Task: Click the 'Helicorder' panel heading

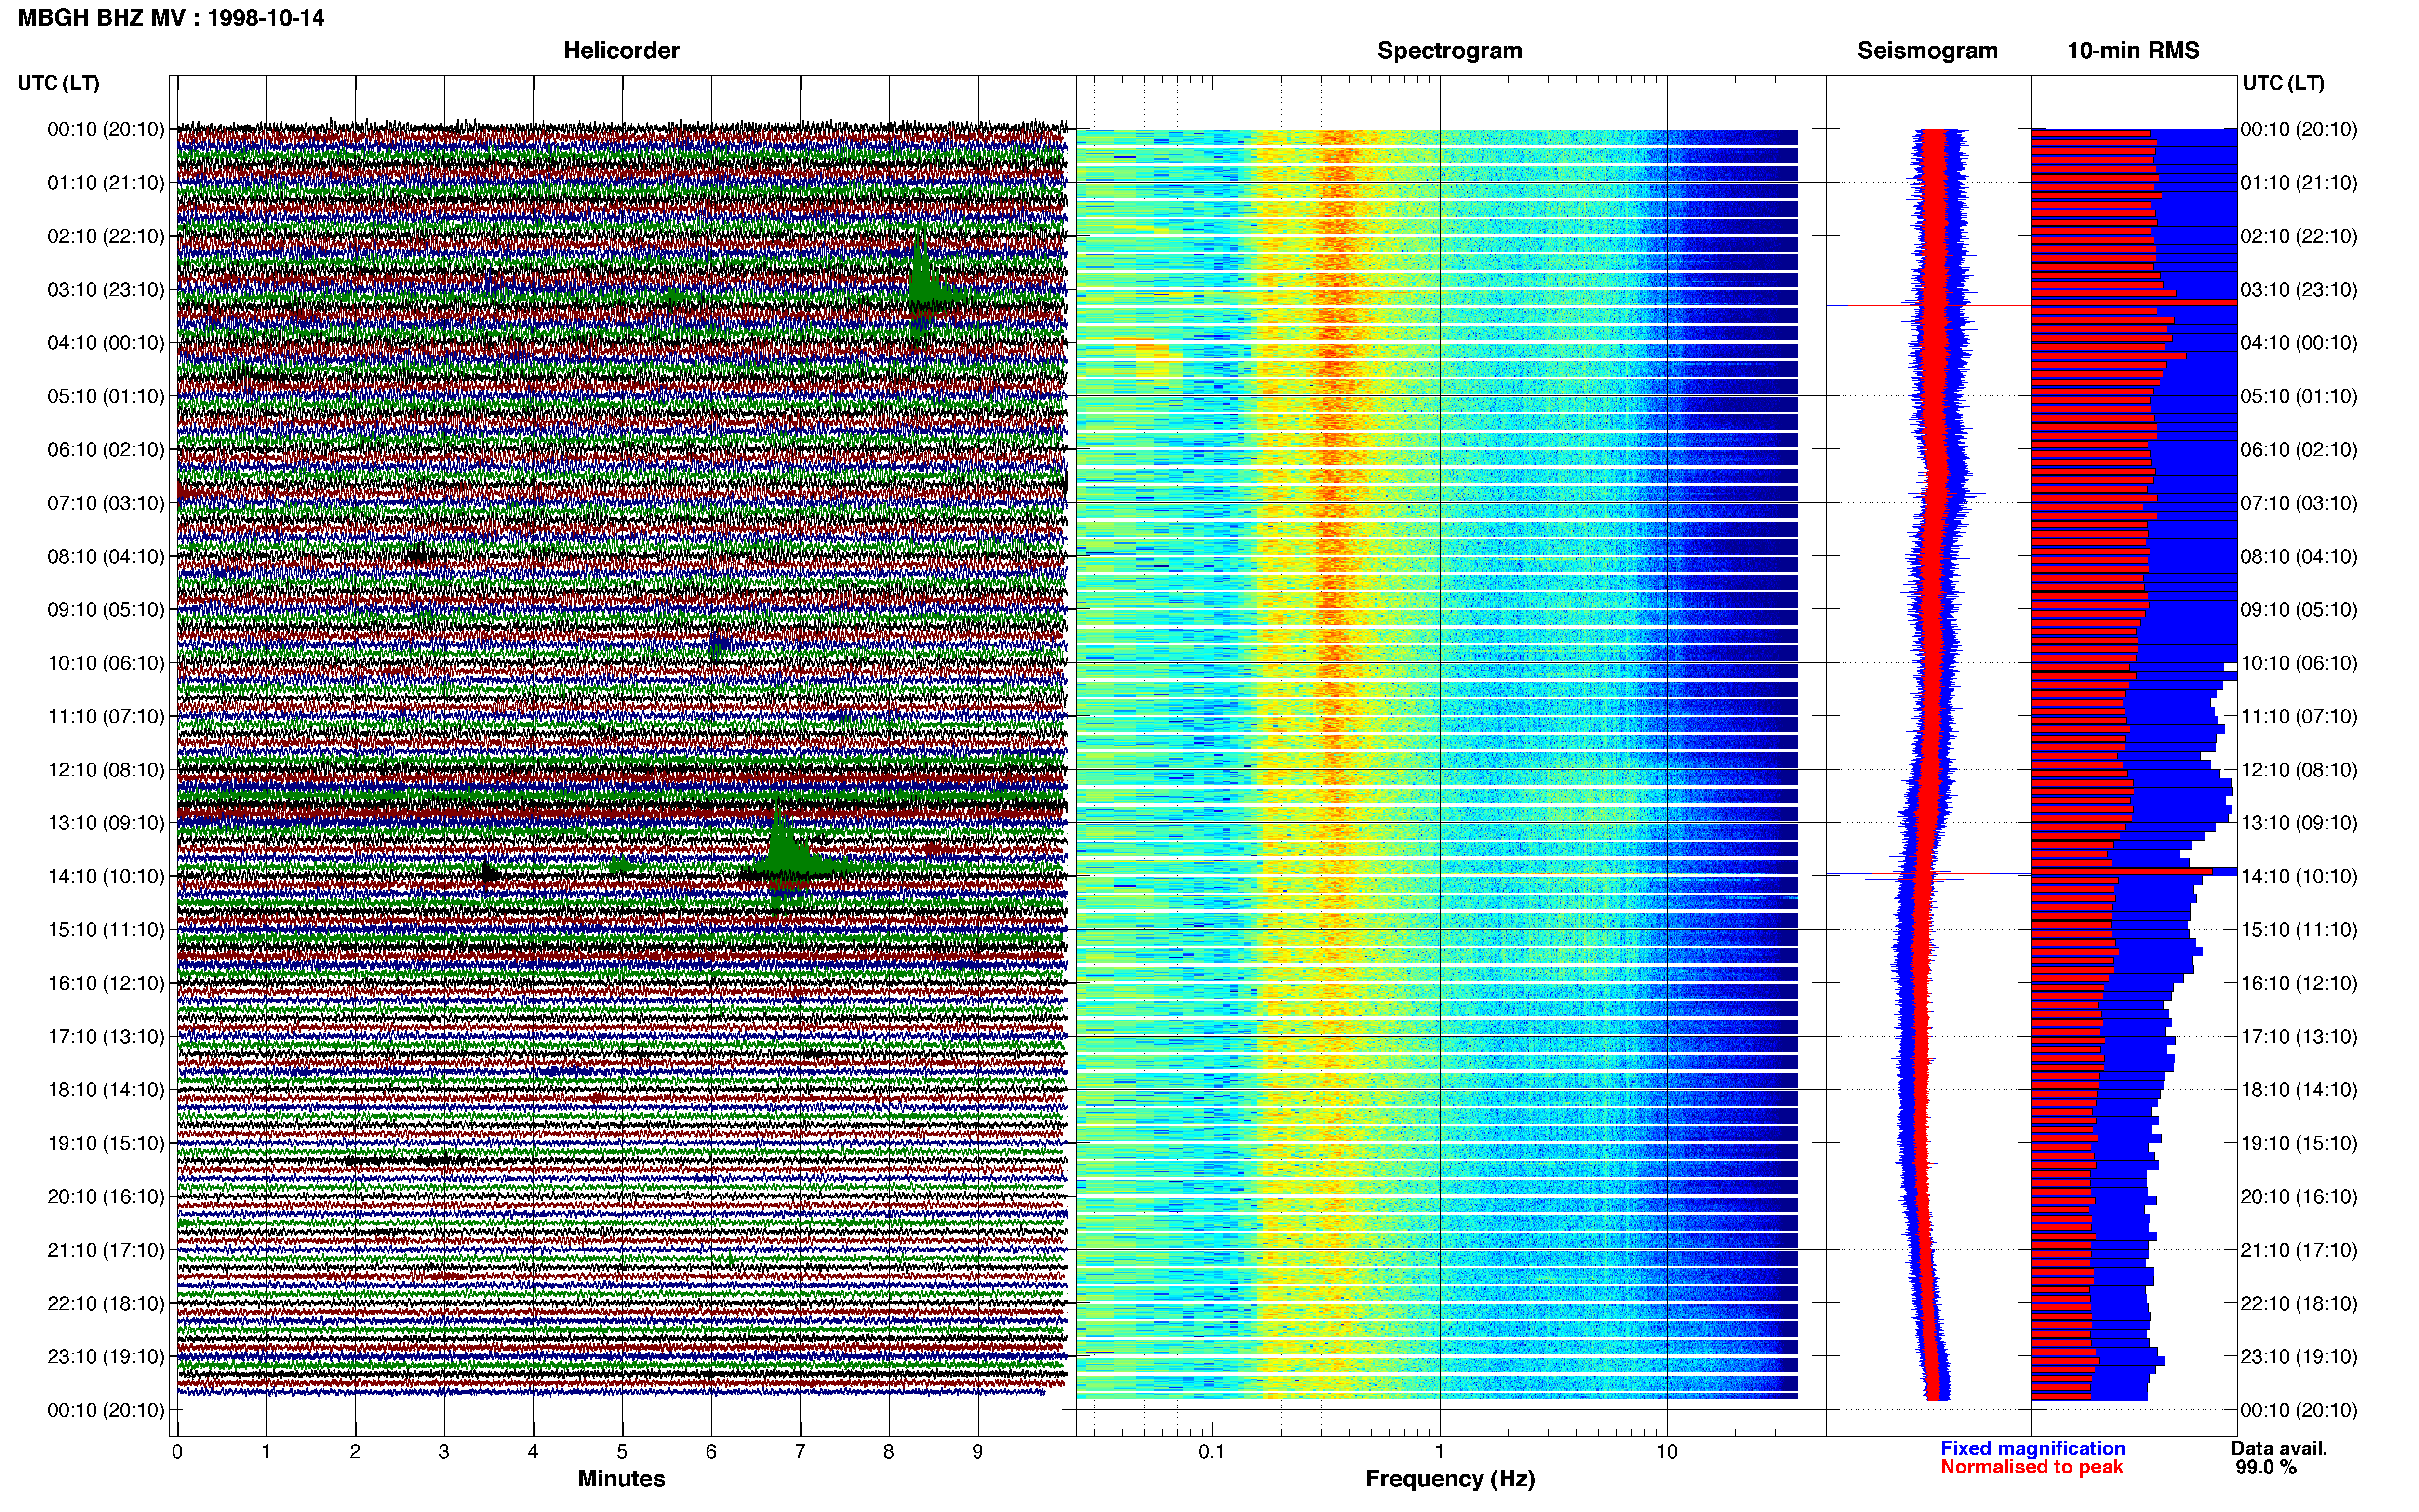Action: (621, 51)
